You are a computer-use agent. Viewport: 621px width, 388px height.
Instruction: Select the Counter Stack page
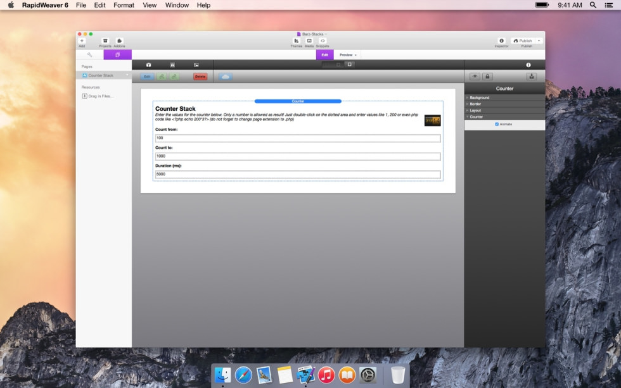(104, 75)
